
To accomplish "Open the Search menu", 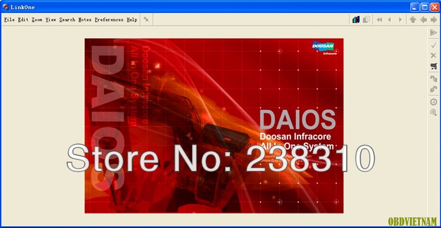I will [x=67, y=19].
